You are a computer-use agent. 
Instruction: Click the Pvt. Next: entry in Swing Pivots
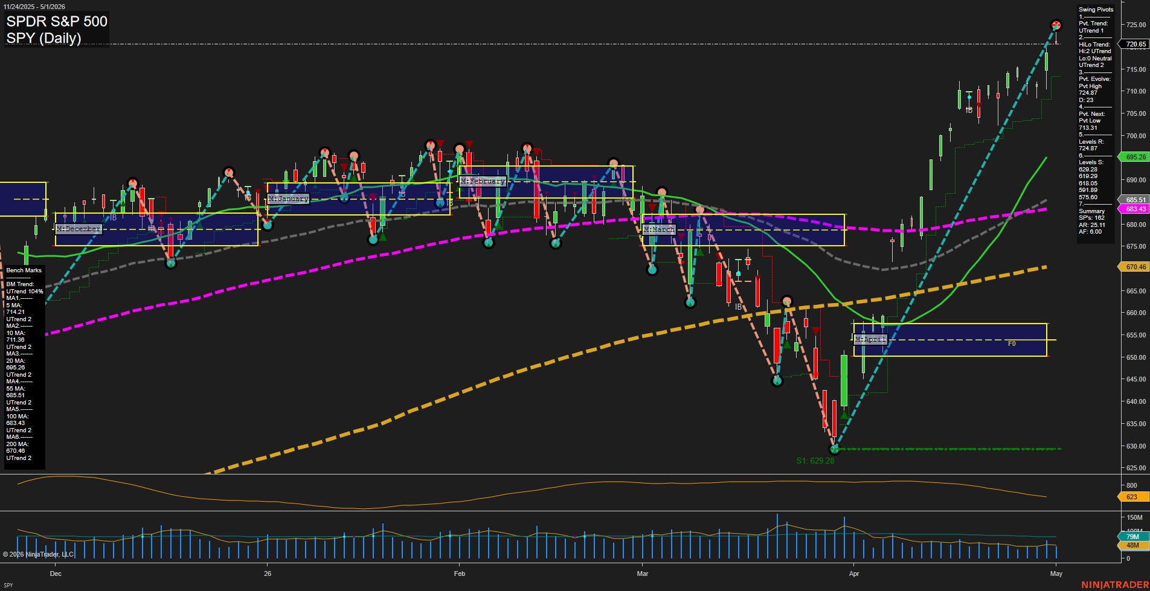[1091, 114]
